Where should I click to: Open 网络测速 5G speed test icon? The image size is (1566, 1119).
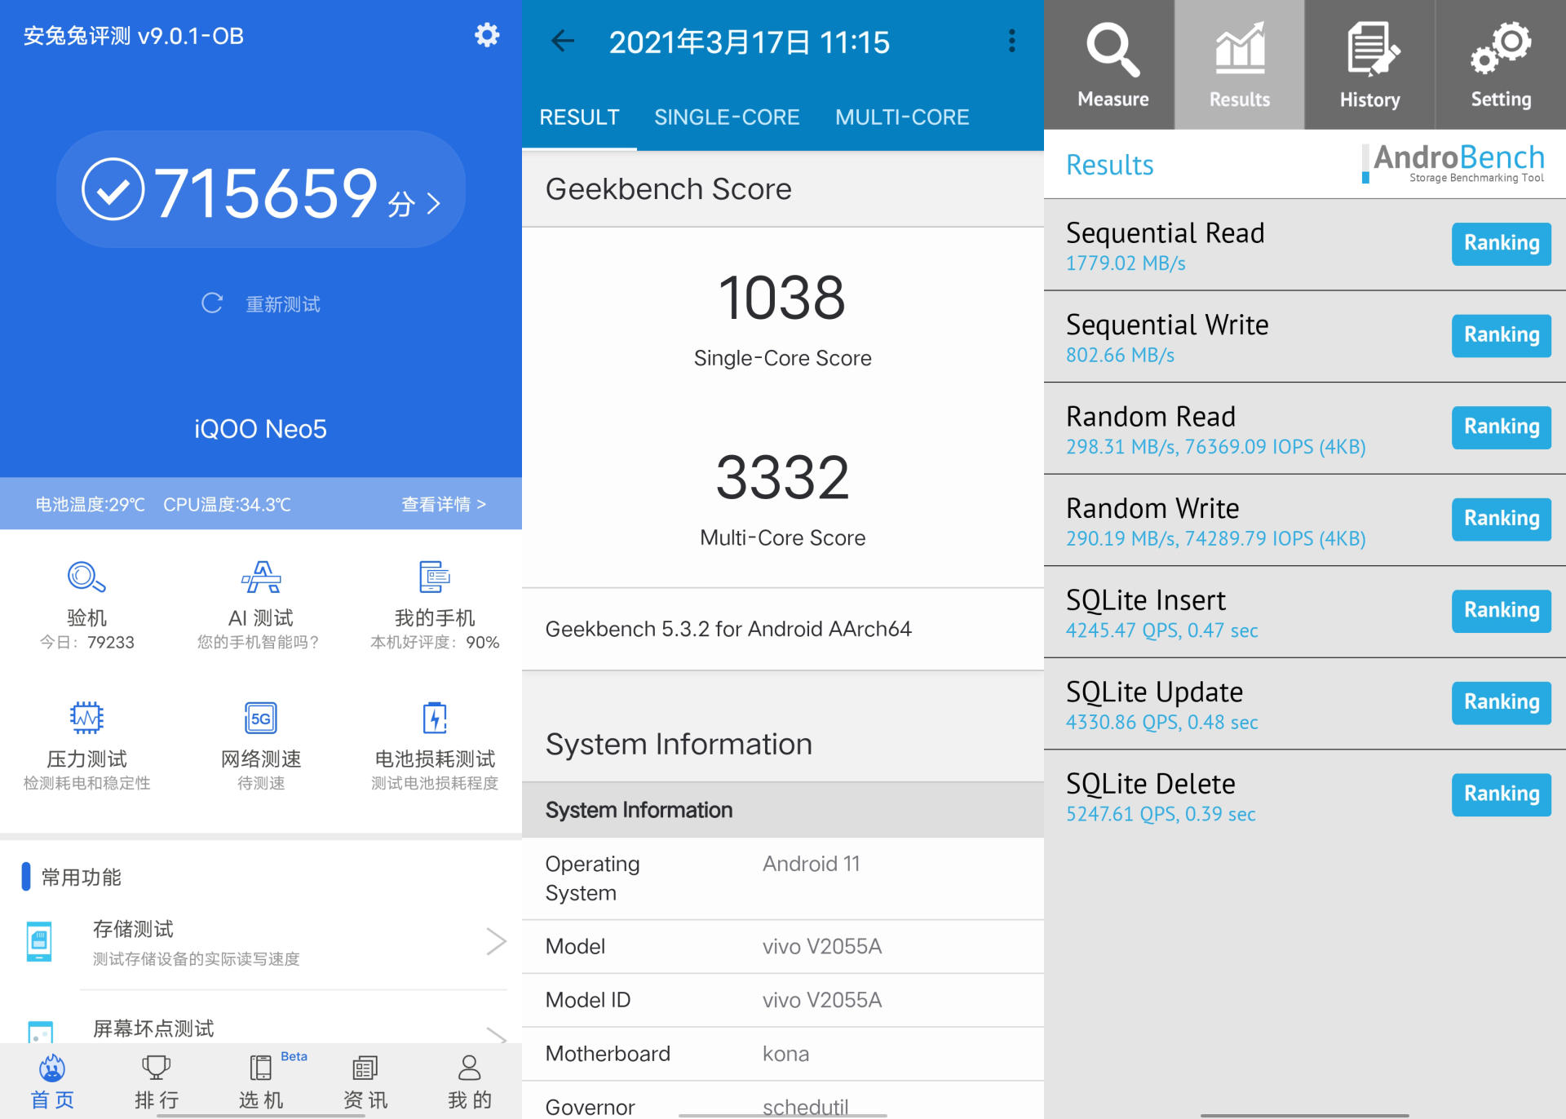(261, 718)
